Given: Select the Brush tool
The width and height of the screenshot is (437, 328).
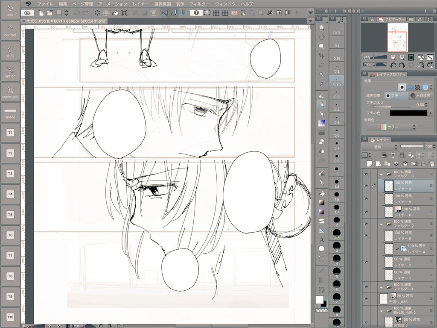Looking at the screenshot, I should click(322, 114).
